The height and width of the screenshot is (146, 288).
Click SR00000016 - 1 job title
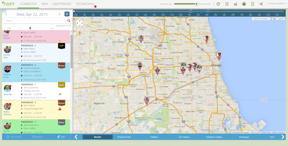[x=29, y=65]
